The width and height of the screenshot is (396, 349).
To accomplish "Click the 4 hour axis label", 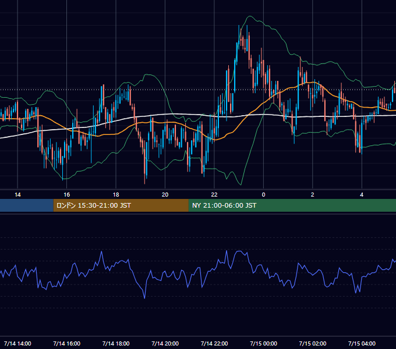I will pos(362,195).
